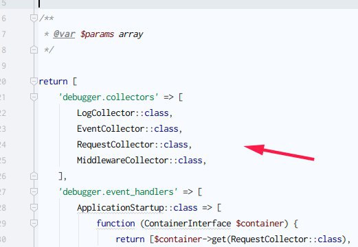
Task: Click EventCollector class reference
Action: click(x=111, y=129)
